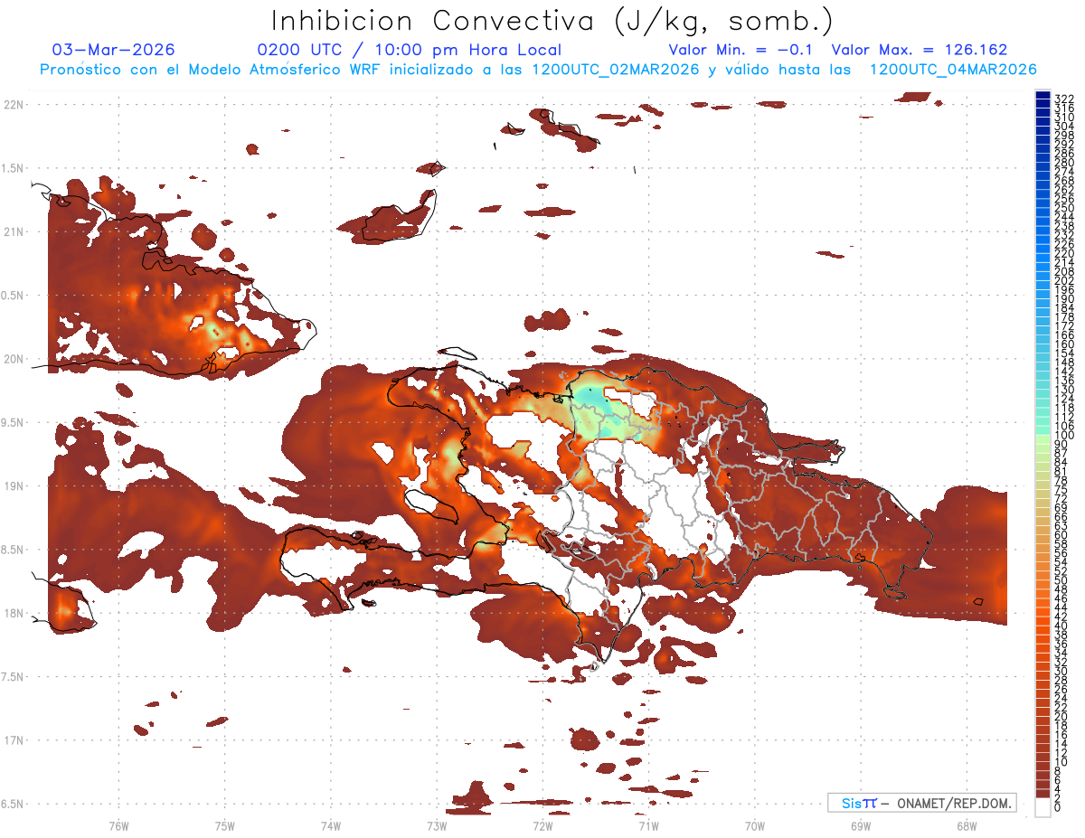
Task: Click the '76W' longitude label
Action: (118, 825)
